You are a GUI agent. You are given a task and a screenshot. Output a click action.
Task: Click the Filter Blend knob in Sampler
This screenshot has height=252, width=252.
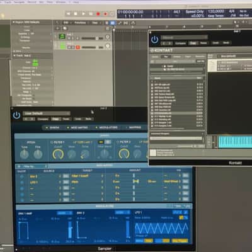pyautogui.click(x=105, y=154)
